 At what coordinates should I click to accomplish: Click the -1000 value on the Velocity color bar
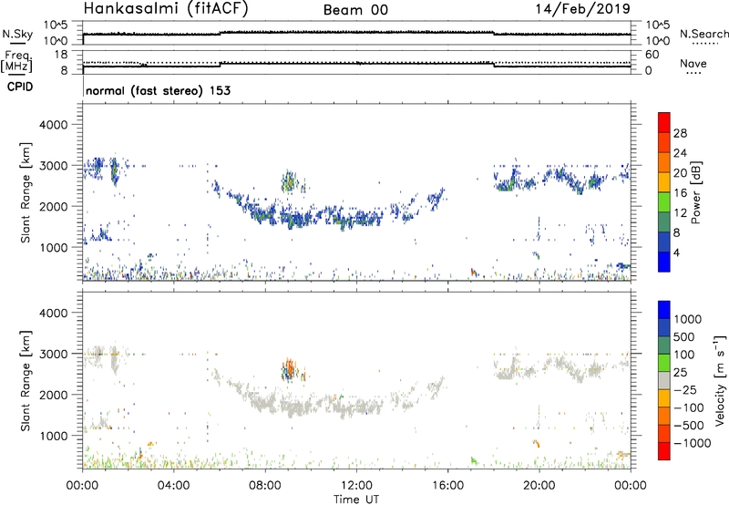pos(693,443)
